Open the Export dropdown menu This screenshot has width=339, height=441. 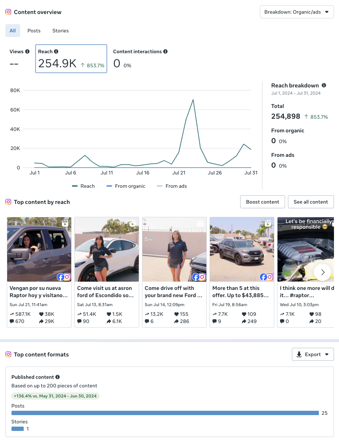(313, 354)
